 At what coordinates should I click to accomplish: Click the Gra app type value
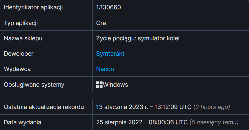pos(101,23)
